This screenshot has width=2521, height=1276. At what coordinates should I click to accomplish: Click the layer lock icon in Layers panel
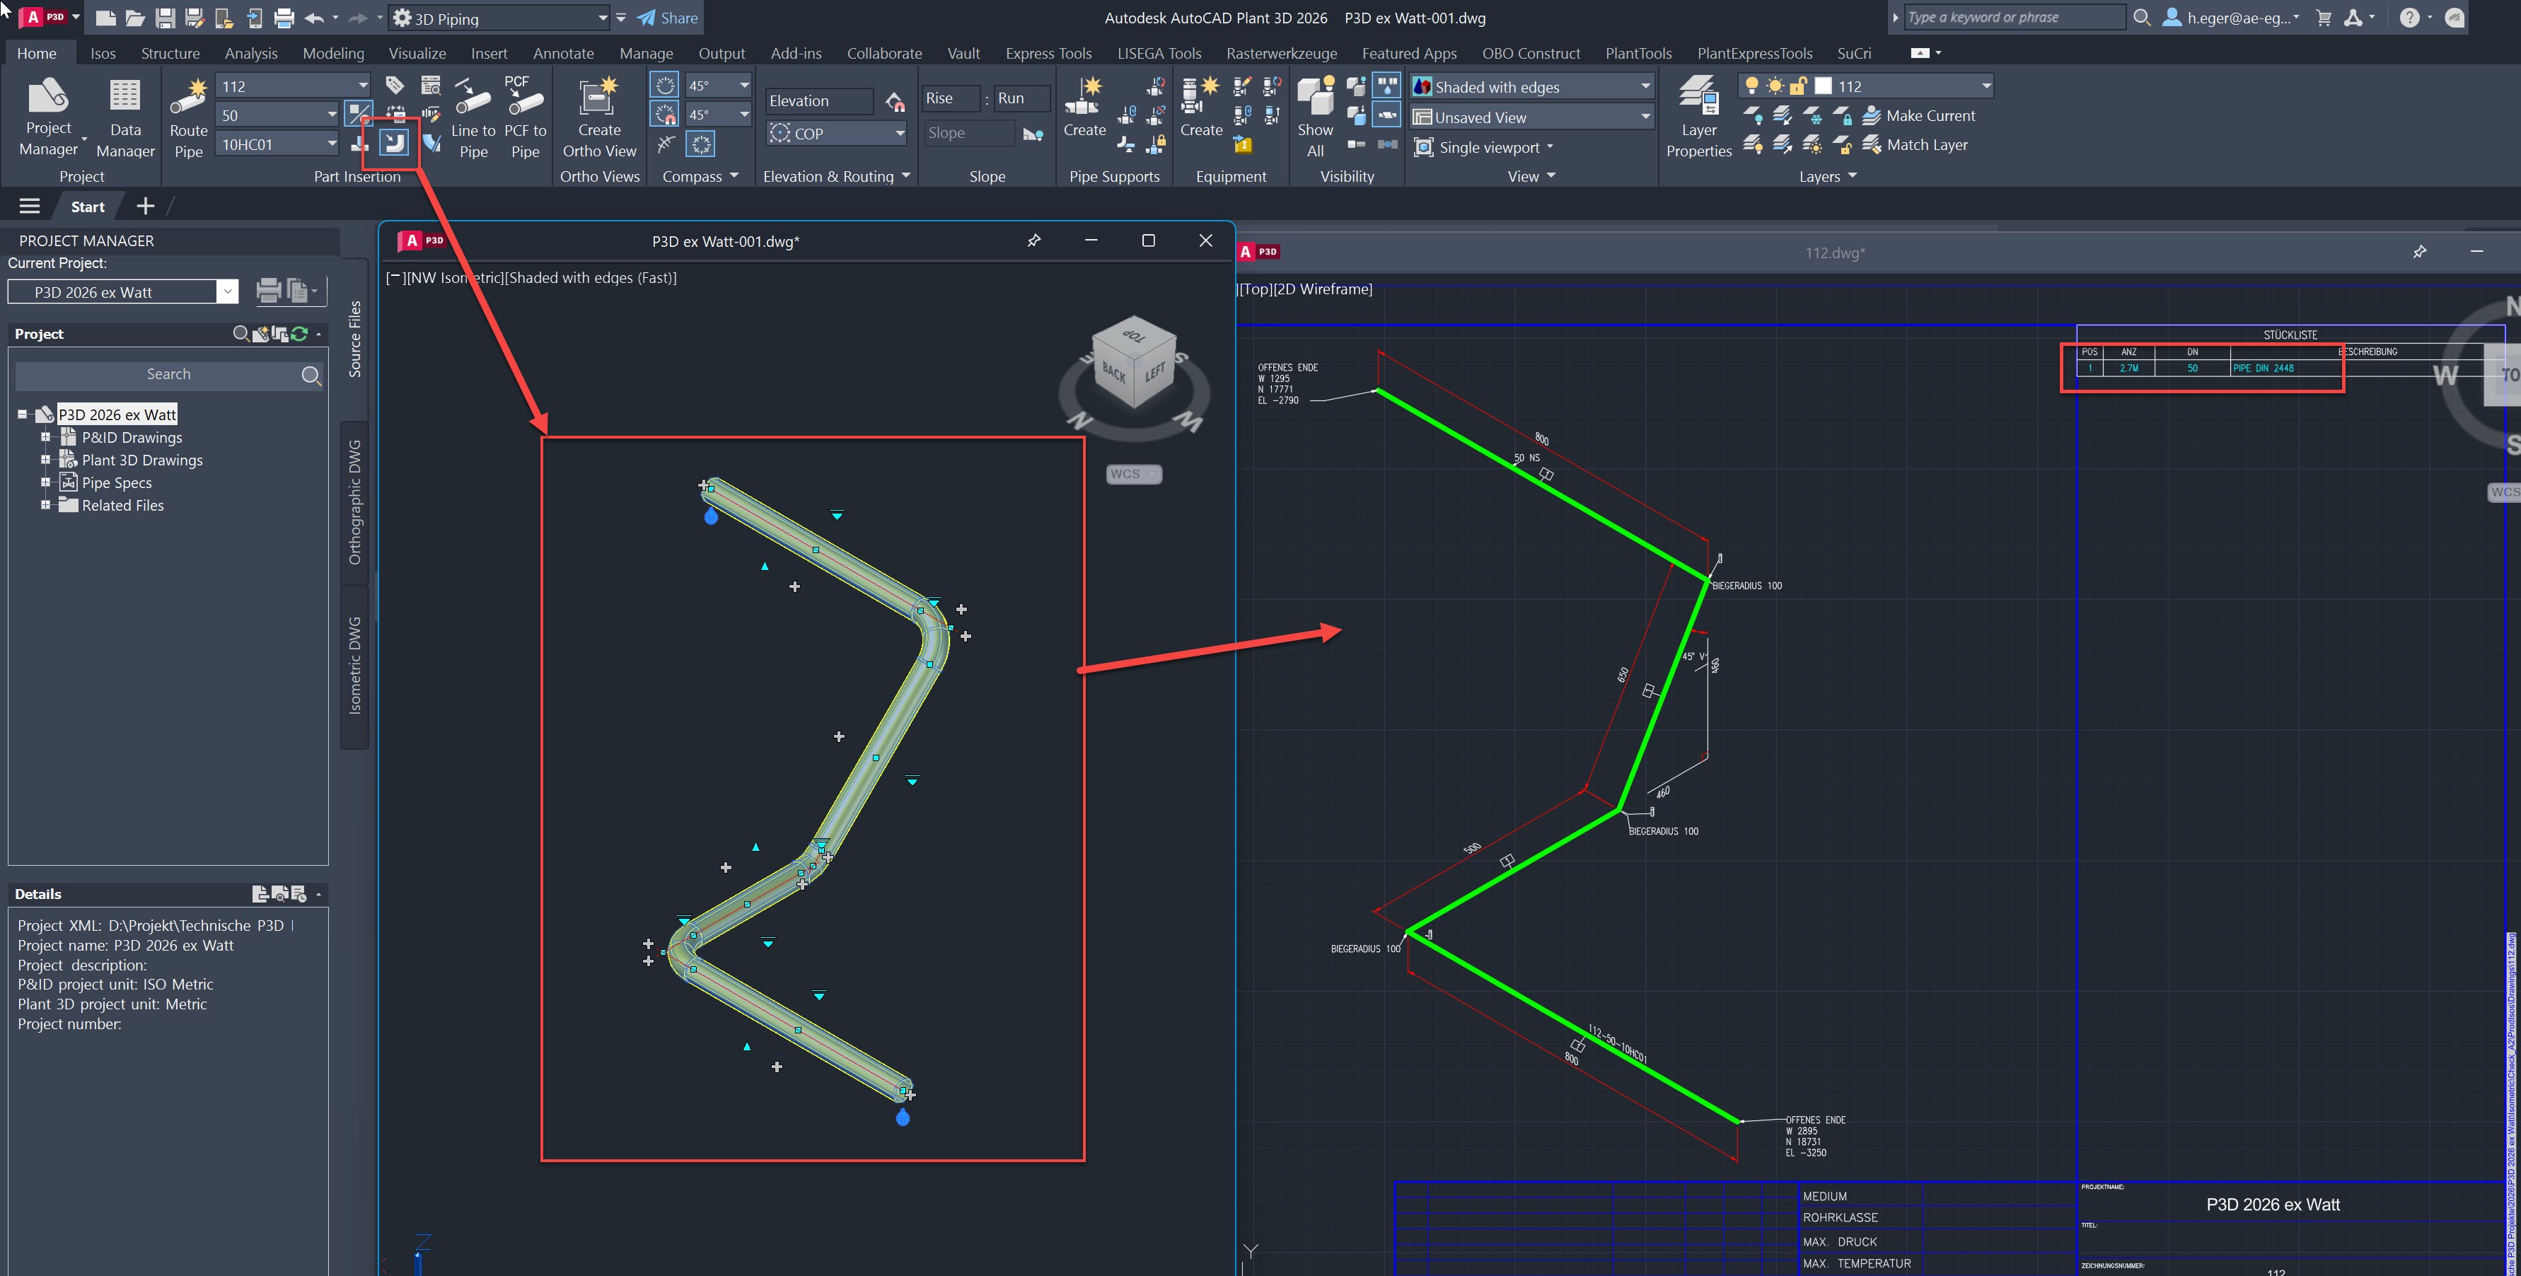pos(1843,117)
